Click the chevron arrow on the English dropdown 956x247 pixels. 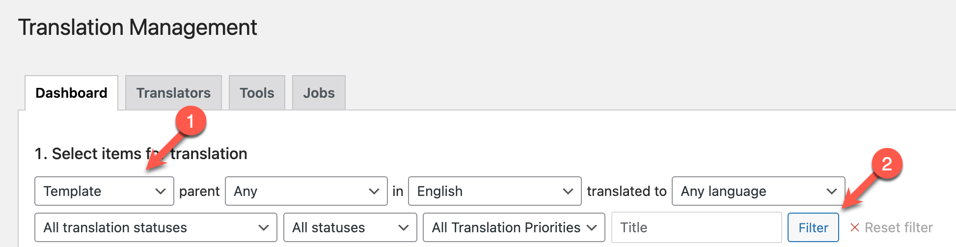[568, 191]
